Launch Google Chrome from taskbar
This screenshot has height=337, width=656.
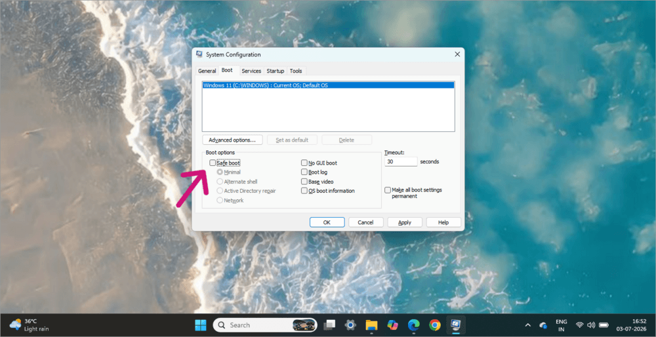[x=435, y=325]
